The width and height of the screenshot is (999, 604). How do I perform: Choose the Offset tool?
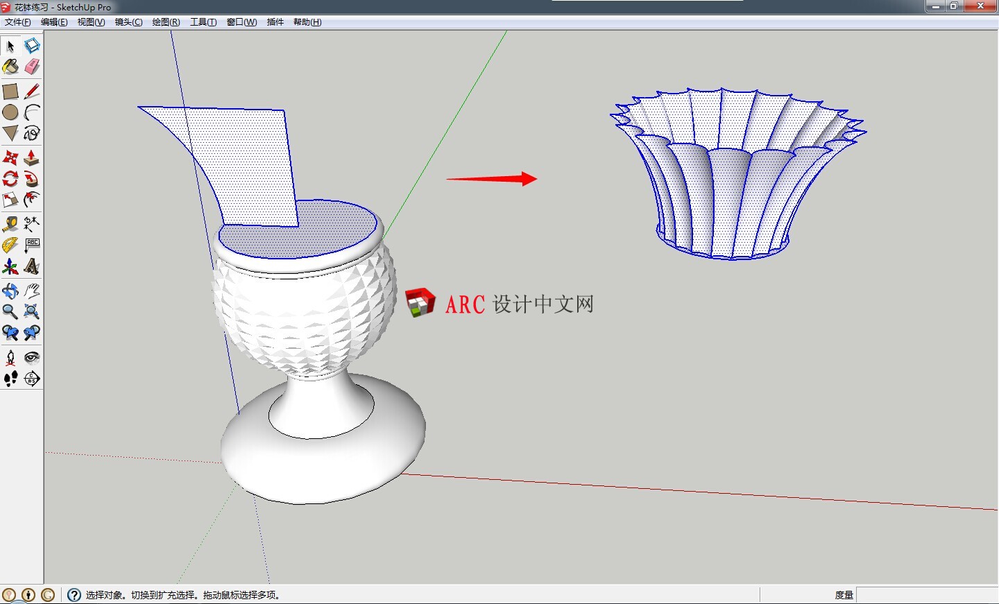pos(32,200)
